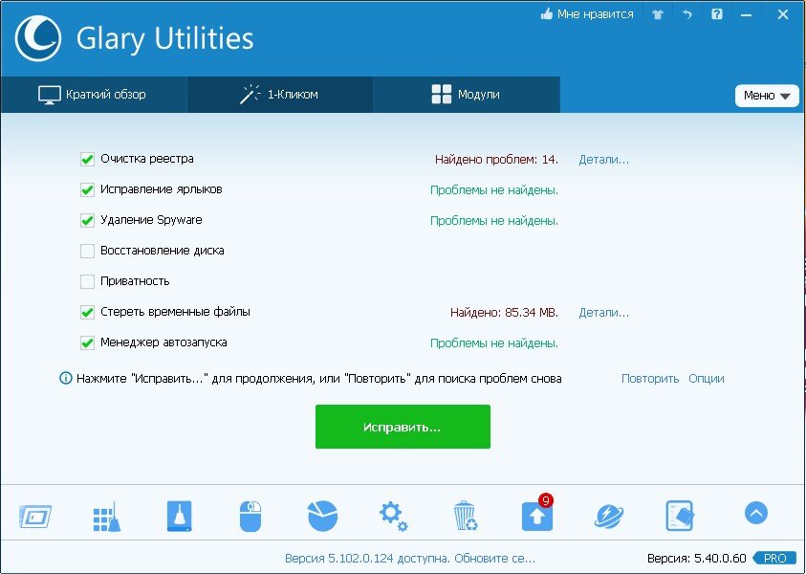806x574 pixels.
Task: Open the skin t-shirt icon
Action: tap(658, 14)
